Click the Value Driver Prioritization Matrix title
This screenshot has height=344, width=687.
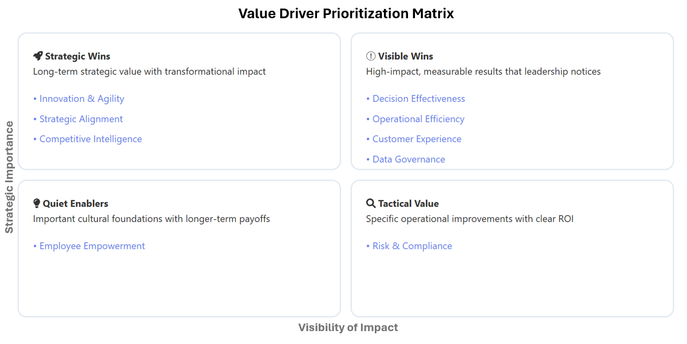(346, 13)
